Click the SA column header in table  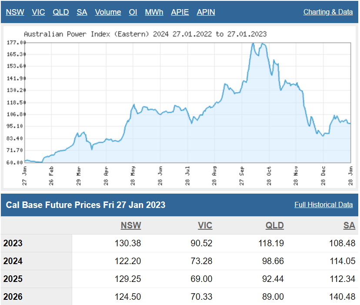349,225
